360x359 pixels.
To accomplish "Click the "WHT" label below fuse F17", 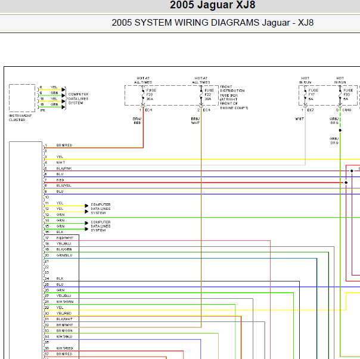I will (x=299, y=119).
